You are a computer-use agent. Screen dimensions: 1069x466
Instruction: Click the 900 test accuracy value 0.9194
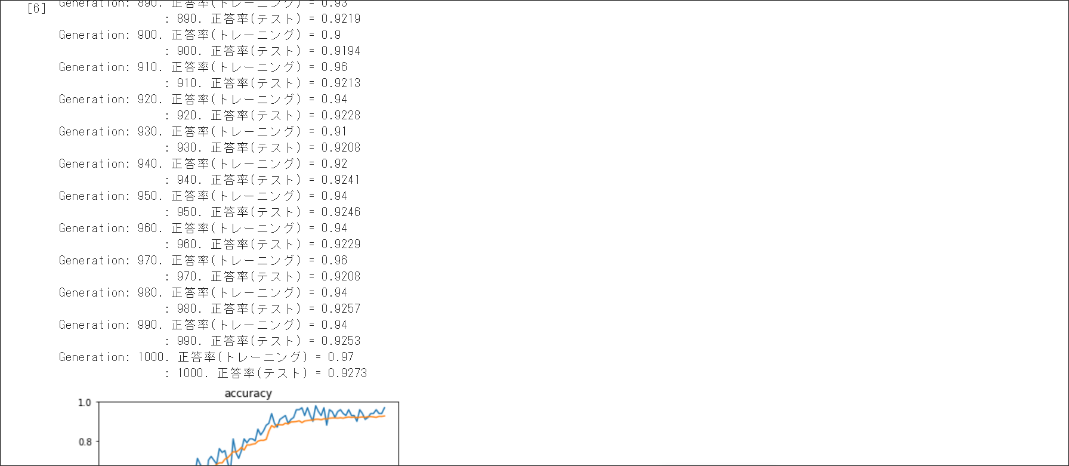pyautogui.click(x=341, y=51)
